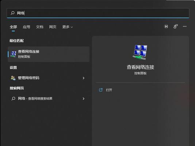Viewport: 195px width, 146px height.
Task: Select the 文档 filter tab
Action: [39, 27]
